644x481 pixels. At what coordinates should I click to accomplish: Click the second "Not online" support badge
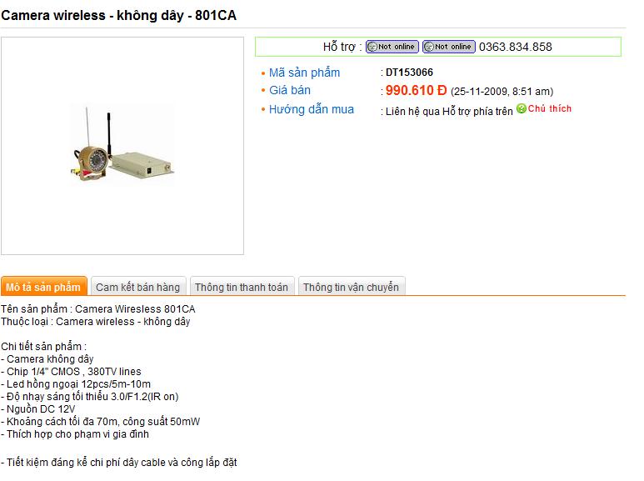point(448,47)
